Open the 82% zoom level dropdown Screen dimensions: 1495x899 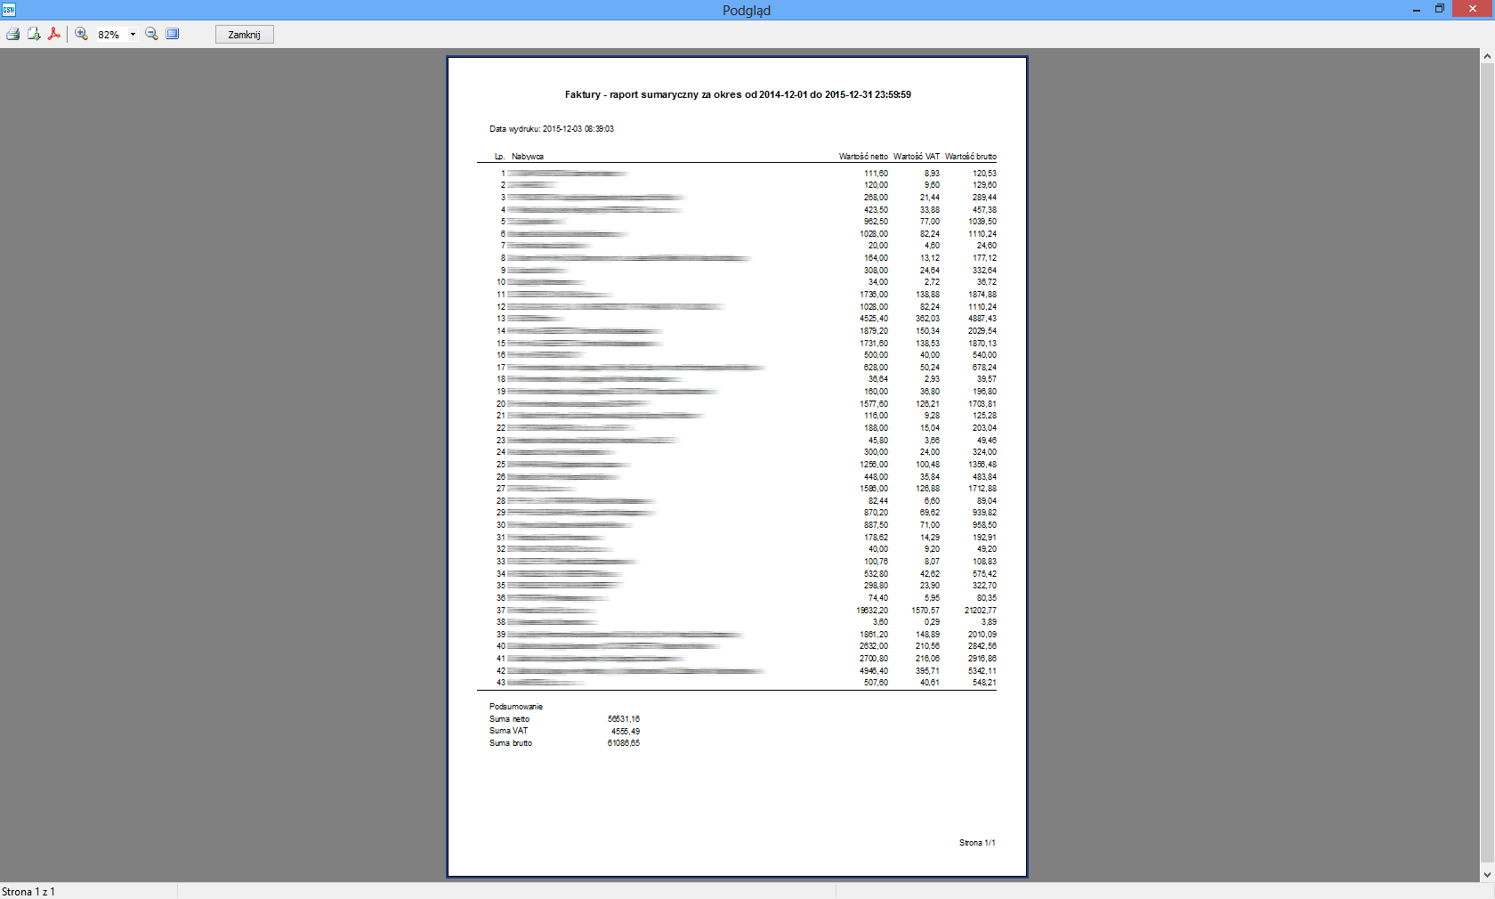click(133, 35)
